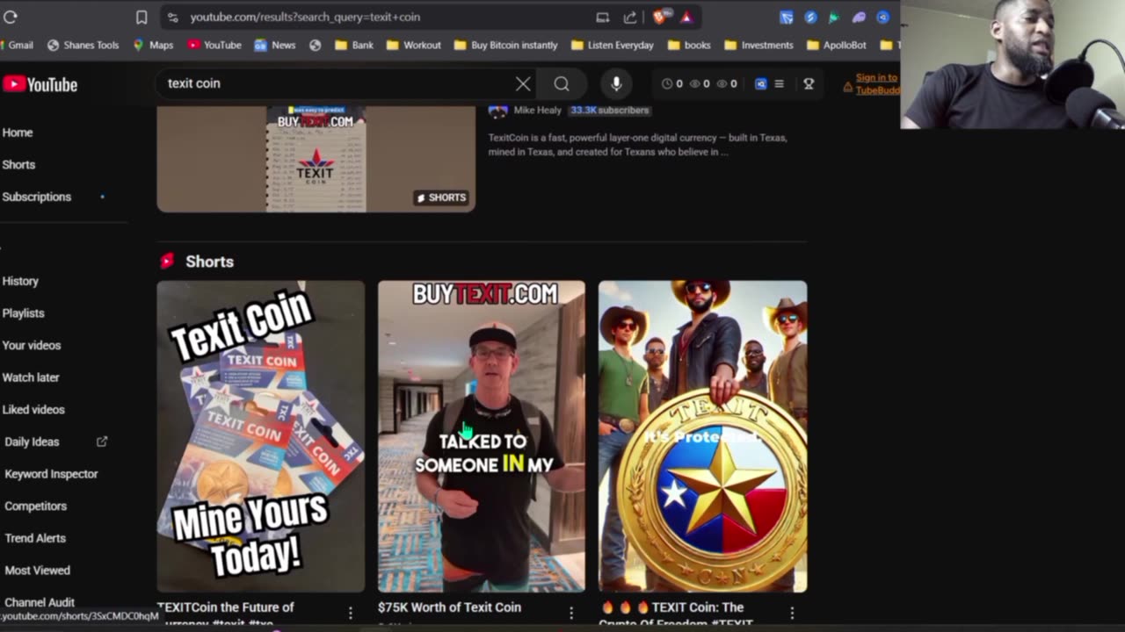1125x632 pixels.
Task: Open Playlists in the sidebar
Action: [23, 313]
